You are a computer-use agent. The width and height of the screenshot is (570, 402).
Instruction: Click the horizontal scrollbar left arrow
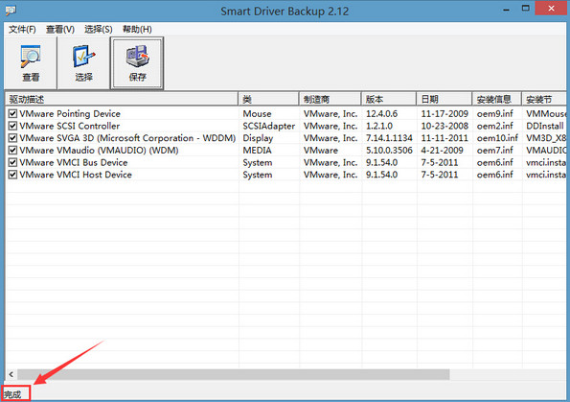coord(11,374)
